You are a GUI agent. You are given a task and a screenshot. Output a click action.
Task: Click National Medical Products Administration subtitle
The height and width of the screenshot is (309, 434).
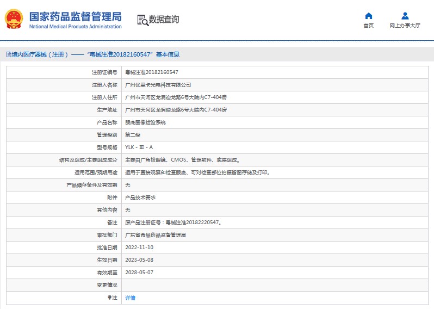point(75,27)
